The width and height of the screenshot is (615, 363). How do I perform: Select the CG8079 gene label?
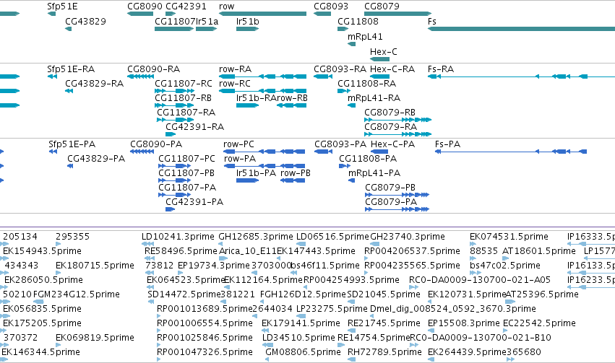(x=382, y=6)
